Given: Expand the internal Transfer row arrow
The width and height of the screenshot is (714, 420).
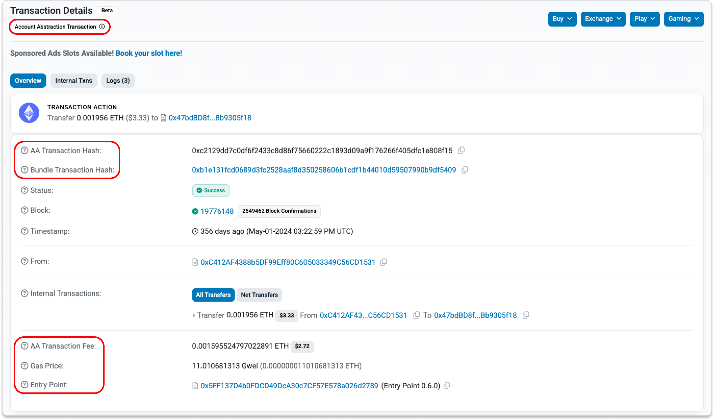Looking at the screenshot, I should (194, 315).
